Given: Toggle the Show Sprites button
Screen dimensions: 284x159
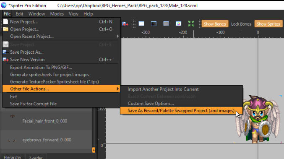Looking at the screenshot, I should tap(268, 24).
